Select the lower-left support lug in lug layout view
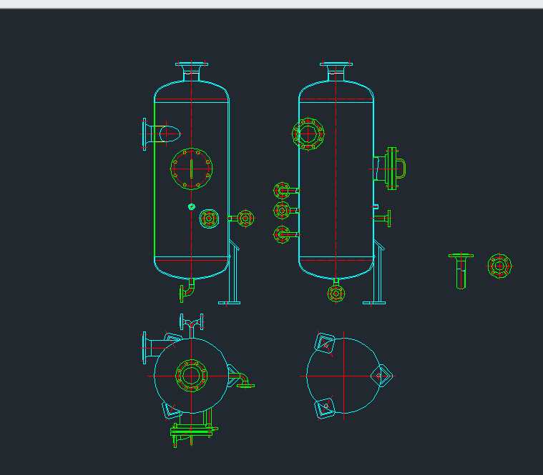This screenshot has width=543, height=475. pyautogui.click(x=325, y=408)
